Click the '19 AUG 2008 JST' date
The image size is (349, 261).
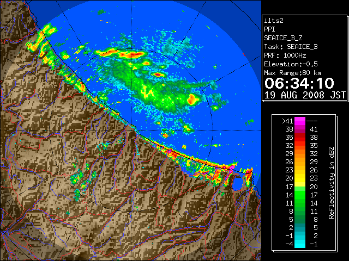(x=305, y=95)
